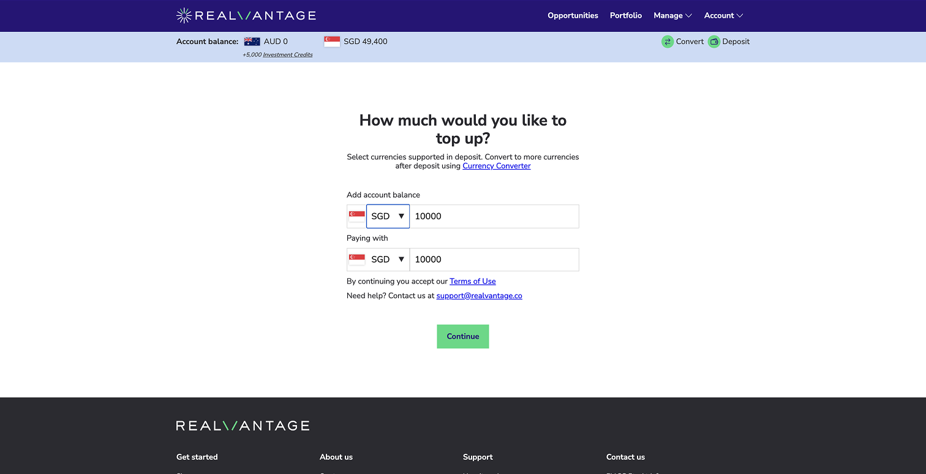This screenshot has width=926, height=474.
Task: Click the RealVantage logo in header
Action: 246,15
